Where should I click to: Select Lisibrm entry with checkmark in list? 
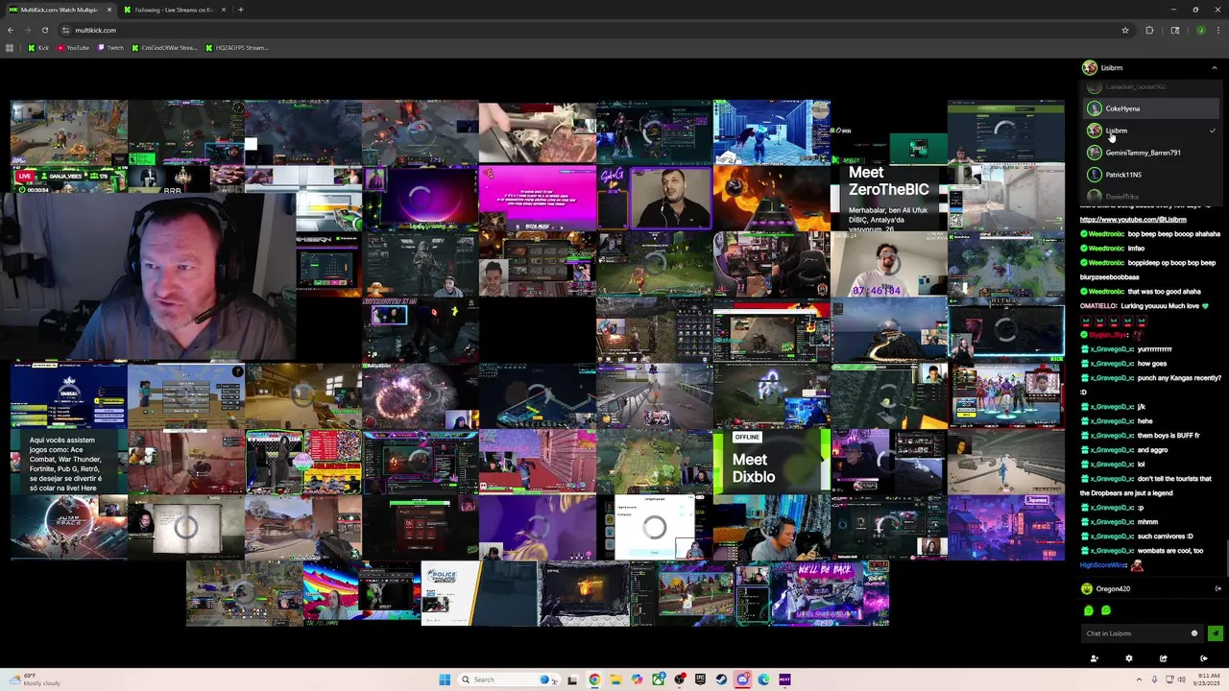(x=1150, y=131)
